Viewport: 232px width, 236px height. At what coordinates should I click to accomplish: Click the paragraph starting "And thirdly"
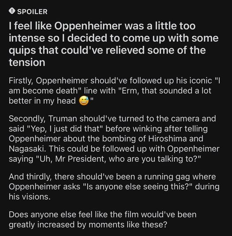(114, 187)
